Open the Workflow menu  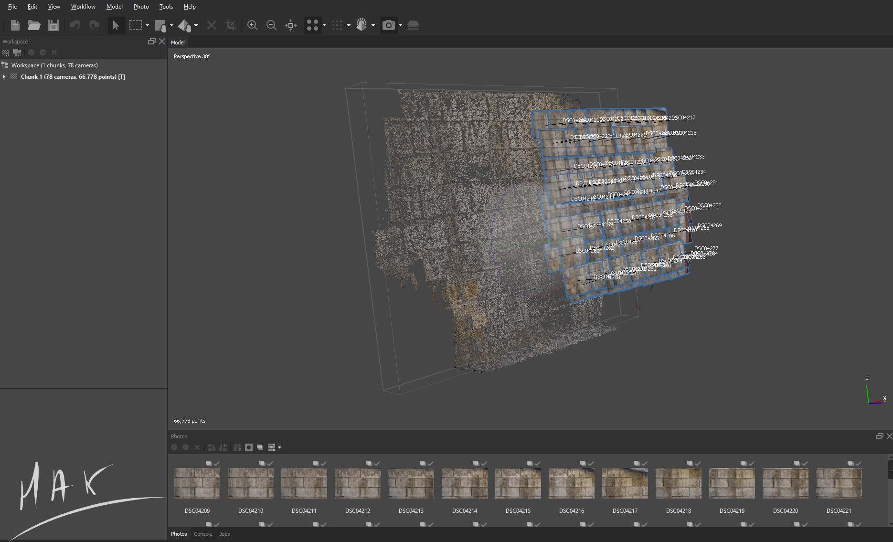pos(83,6)
